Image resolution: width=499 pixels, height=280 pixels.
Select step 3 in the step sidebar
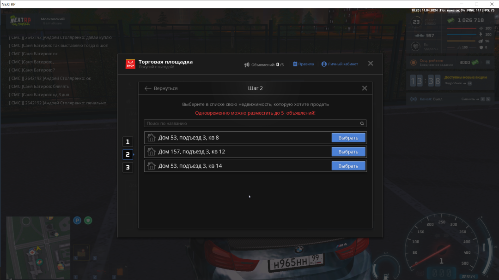128,168
